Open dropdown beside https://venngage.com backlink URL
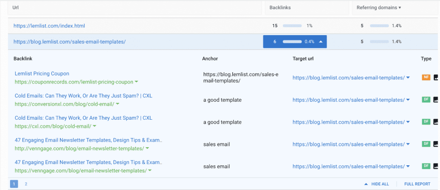Viewport: 440px width, 190px height. pos(150,171)
